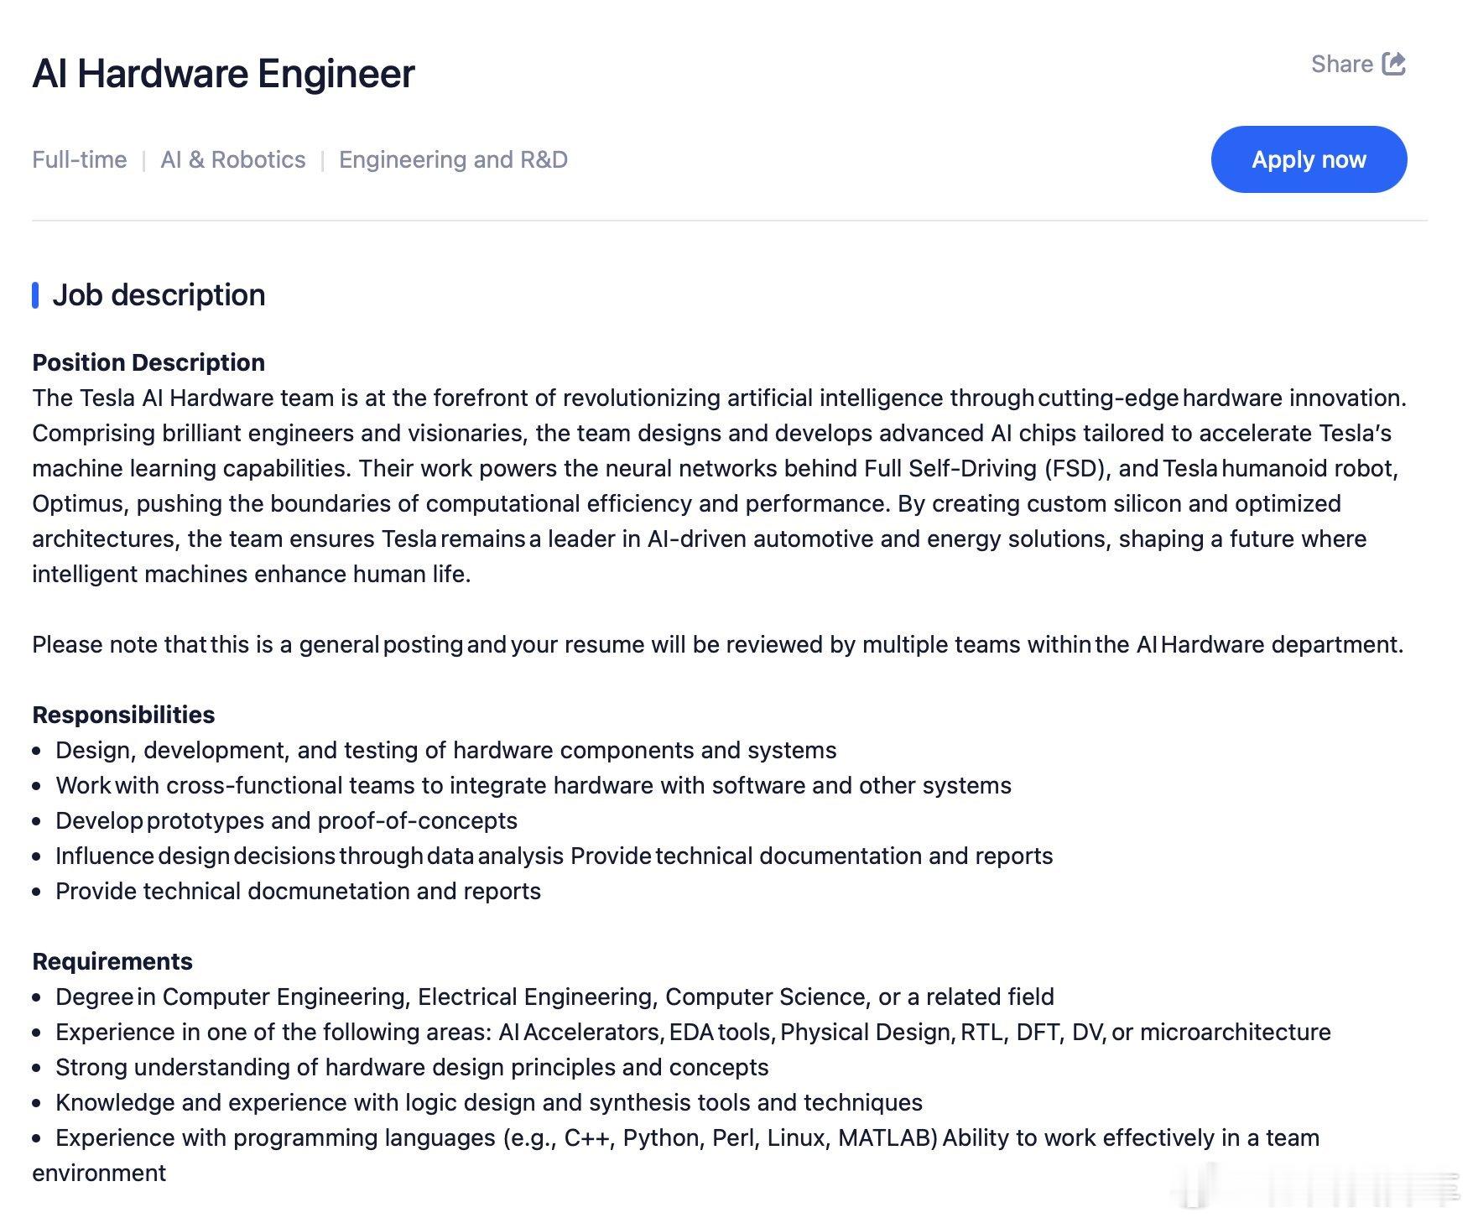Select the Full-time tag

point(80,159)
